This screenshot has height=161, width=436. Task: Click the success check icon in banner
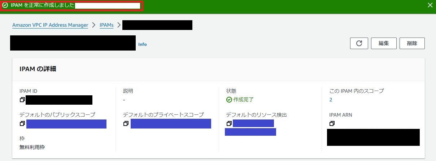[5, 5]
